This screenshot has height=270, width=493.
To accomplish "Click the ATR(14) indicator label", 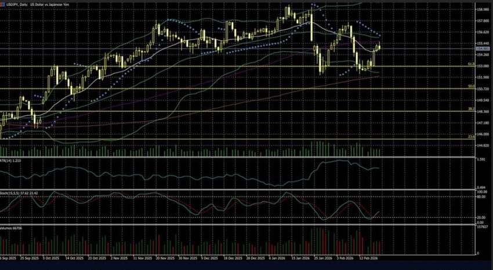I will click(x=13, y=159).
